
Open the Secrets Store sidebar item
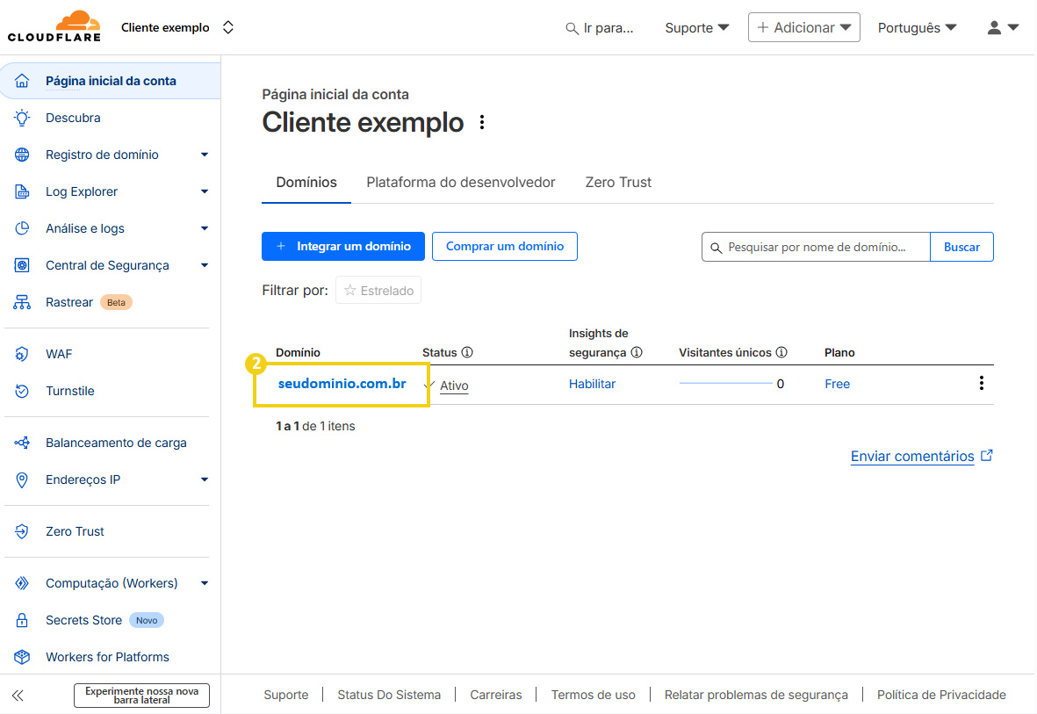pyautogui.click(x=83, y=619)
